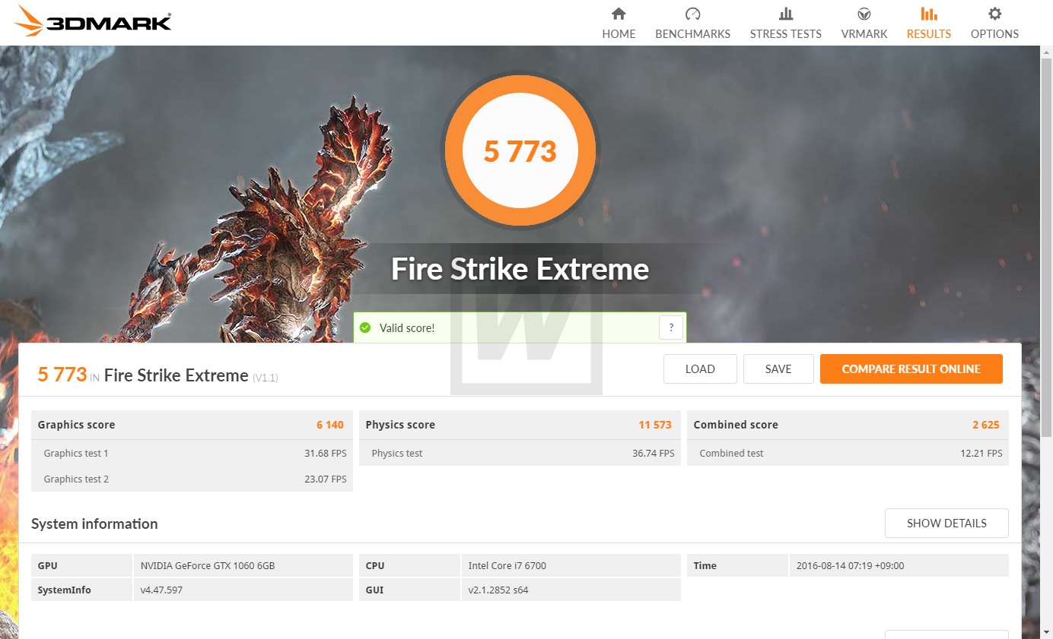The height and width of the screenshot is (639, 1053).
Task: Select the Results tab
Action: (x=928, y=24)
